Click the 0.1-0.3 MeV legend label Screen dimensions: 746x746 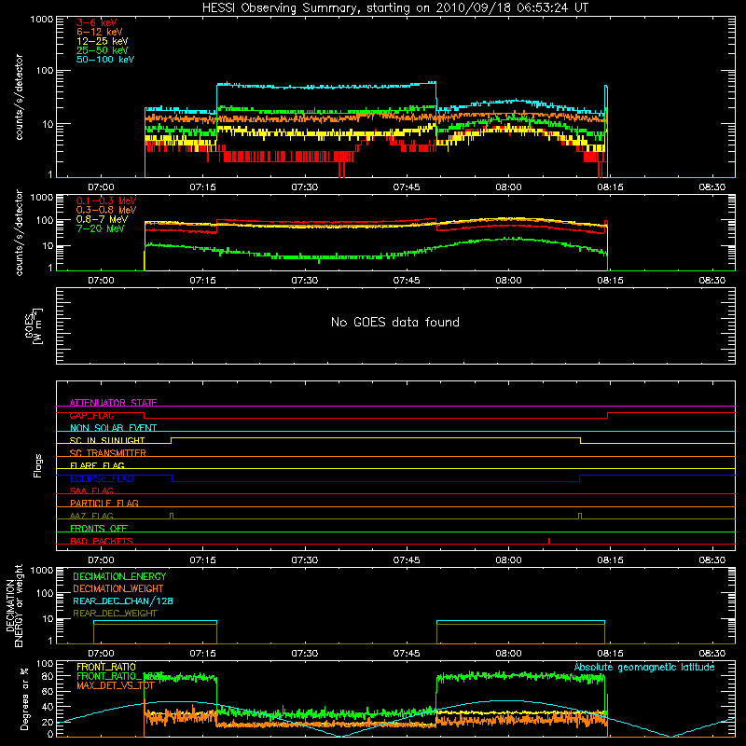pyautogui.click(x=106, y=200)
